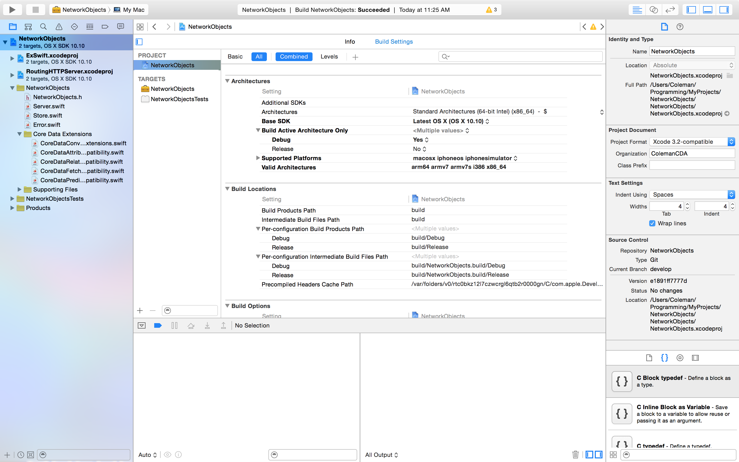Switch to the Info tab
Image resolution: width=739 pixels, height=462 pixels.
tap(350, 42)
